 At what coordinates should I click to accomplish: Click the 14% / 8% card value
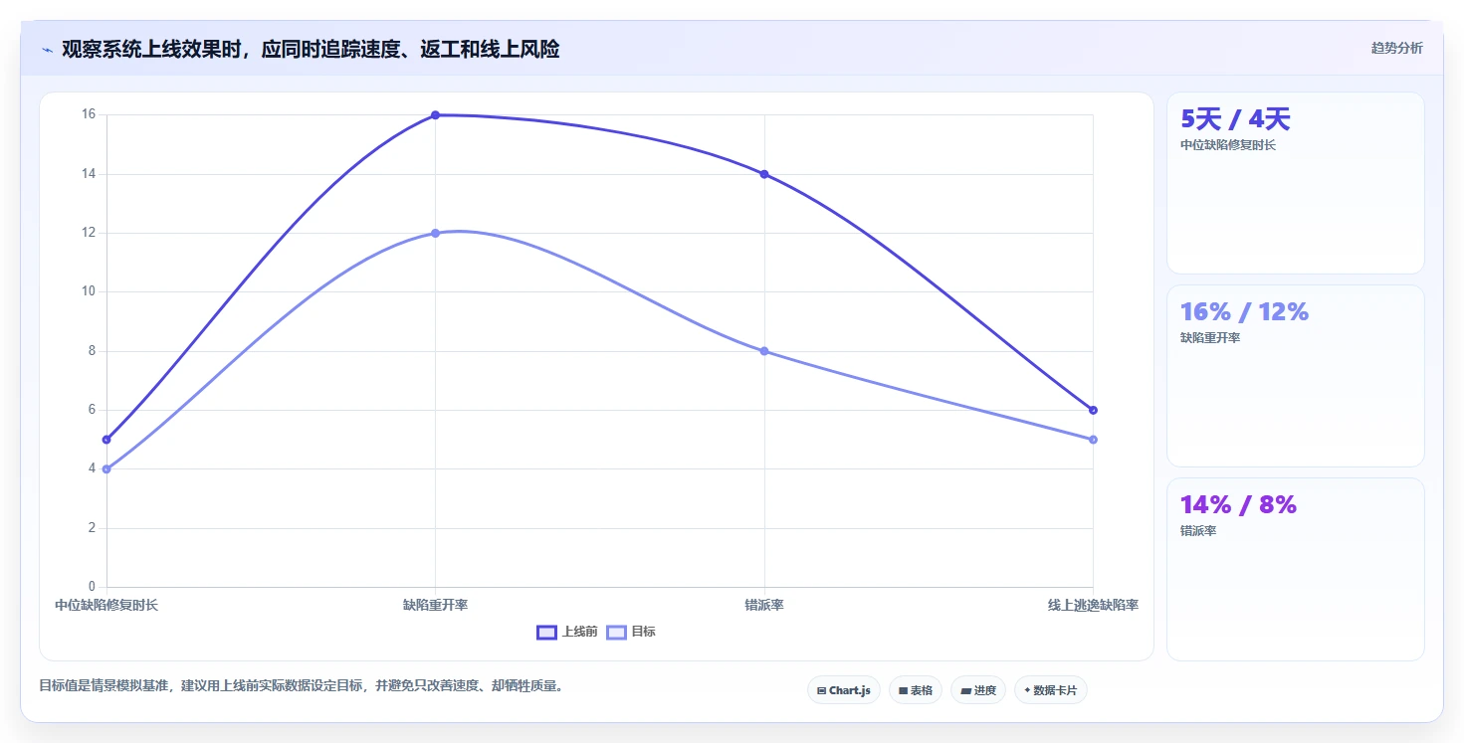click(1238, 505)
